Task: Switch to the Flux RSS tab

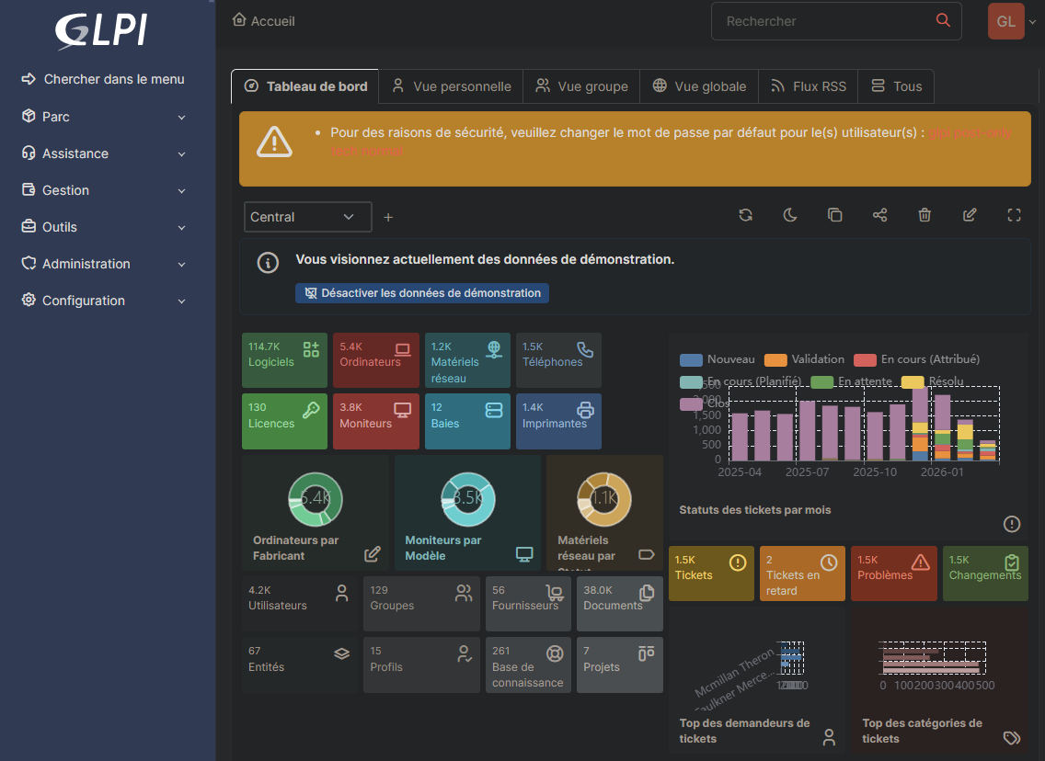Action: pyautogui.click(x=809, y=86)
